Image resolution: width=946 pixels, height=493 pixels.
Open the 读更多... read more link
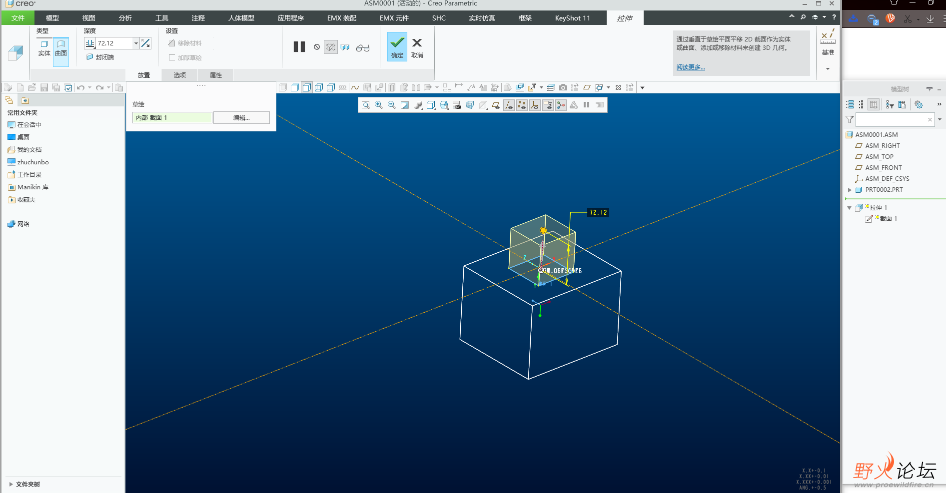(x=691, y=67)
